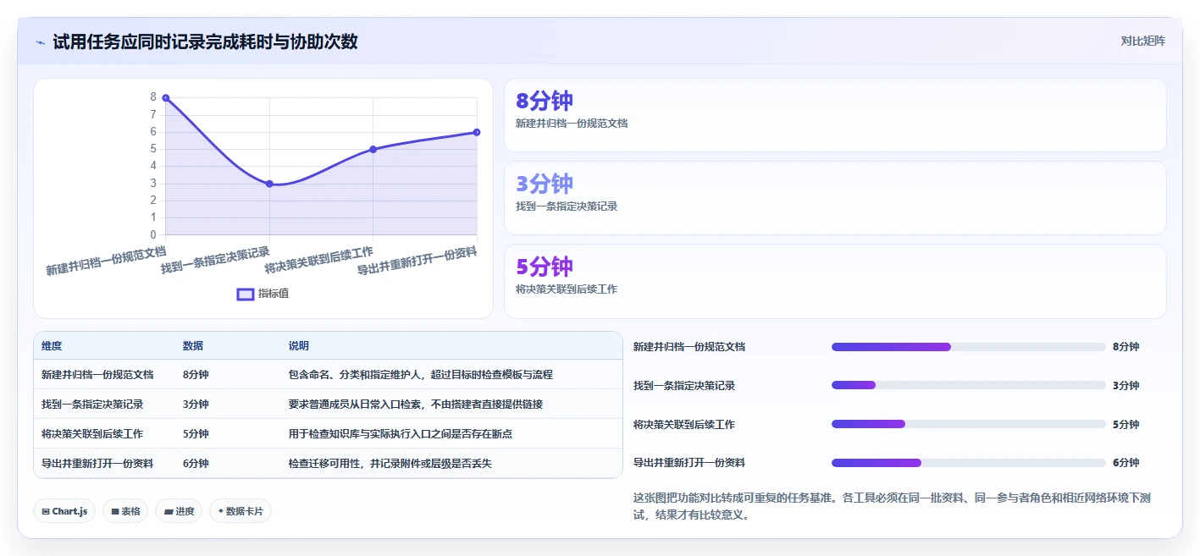The height and width of the screenshot is (556, 1200).
Task: Click the 指标值 legend text
Action: [x=274, y=294]
